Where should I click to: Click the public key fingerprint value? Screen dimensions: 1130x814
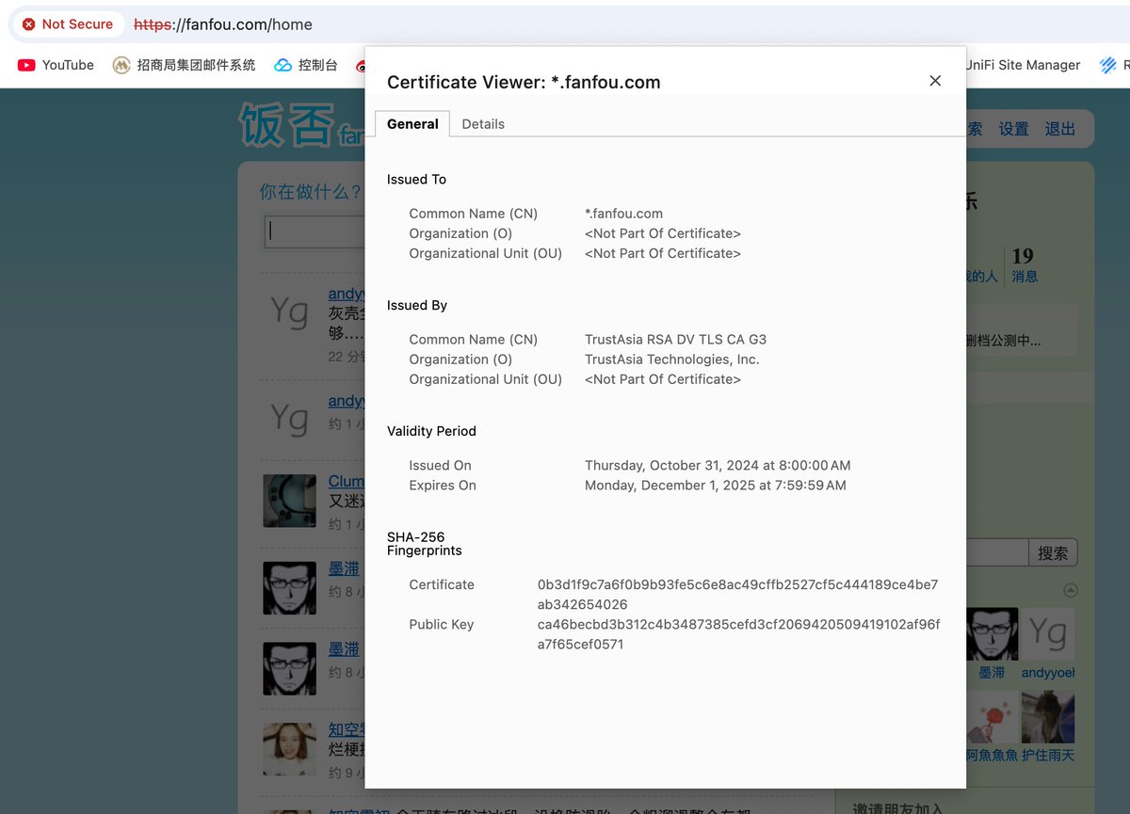point(738,634)
